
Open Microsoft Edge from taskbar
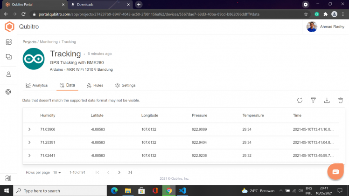point(114,191)
